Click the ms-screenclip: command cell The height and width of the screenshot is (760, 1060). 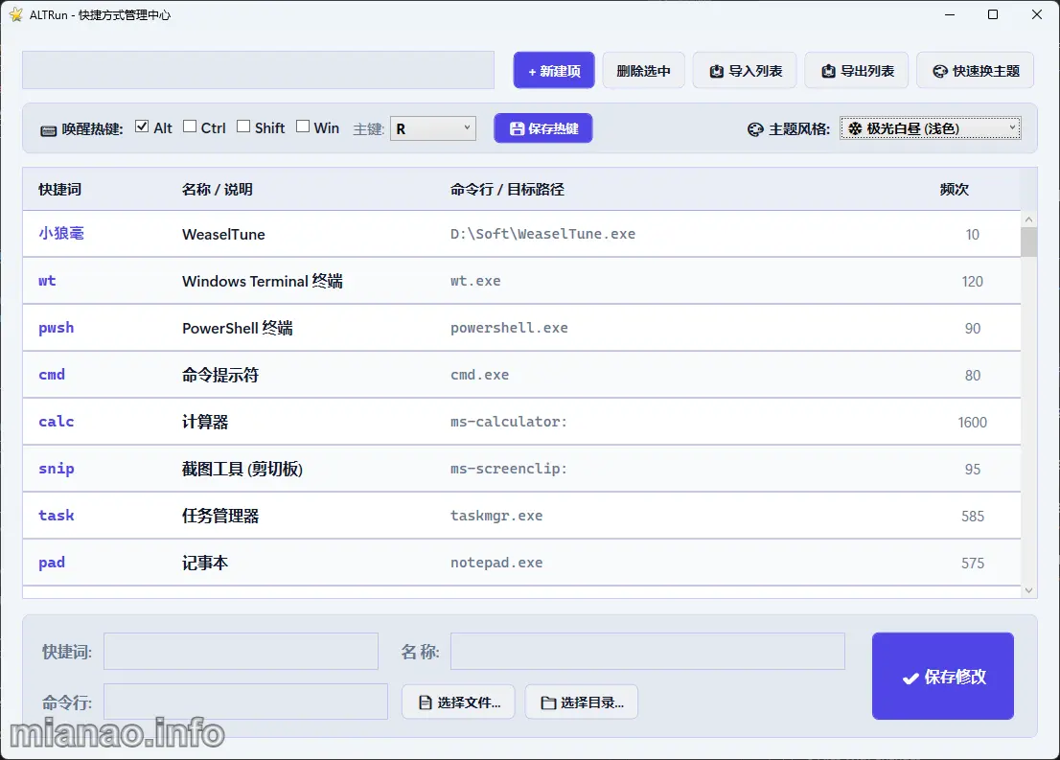point(509,469)
